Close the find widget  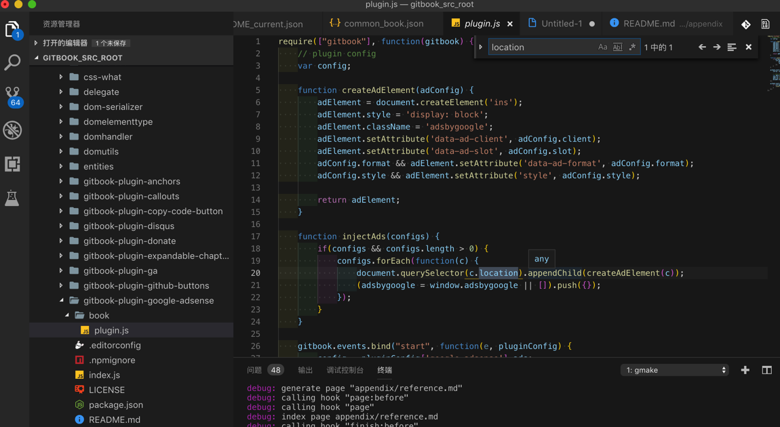[748, 47]
